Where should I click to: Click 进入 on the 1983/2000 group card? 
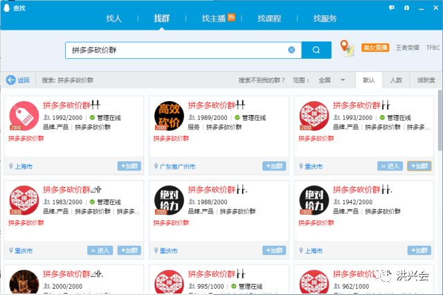tap(100, 251)
